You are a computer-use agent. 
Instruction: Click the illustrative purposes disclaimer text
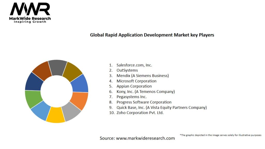(x=220, y=135)
